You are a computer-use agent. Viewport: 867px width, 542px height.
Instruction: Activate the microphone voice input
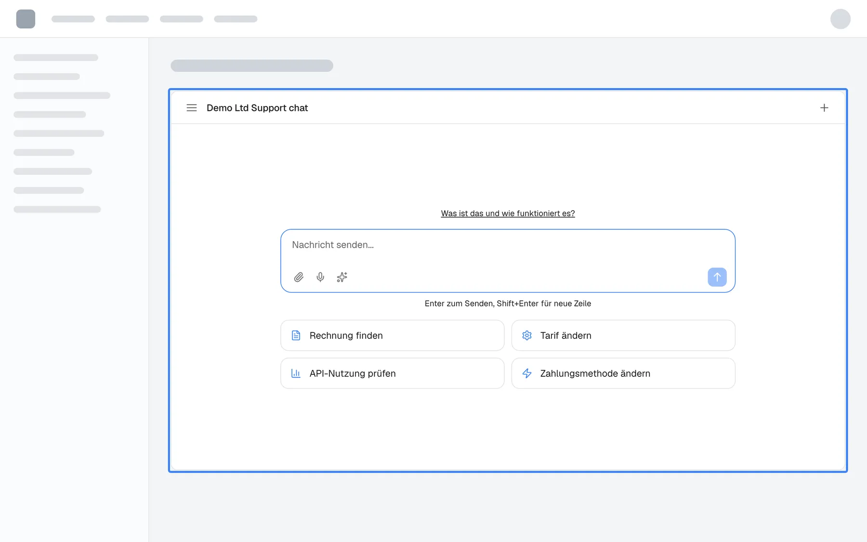[320, 277]
